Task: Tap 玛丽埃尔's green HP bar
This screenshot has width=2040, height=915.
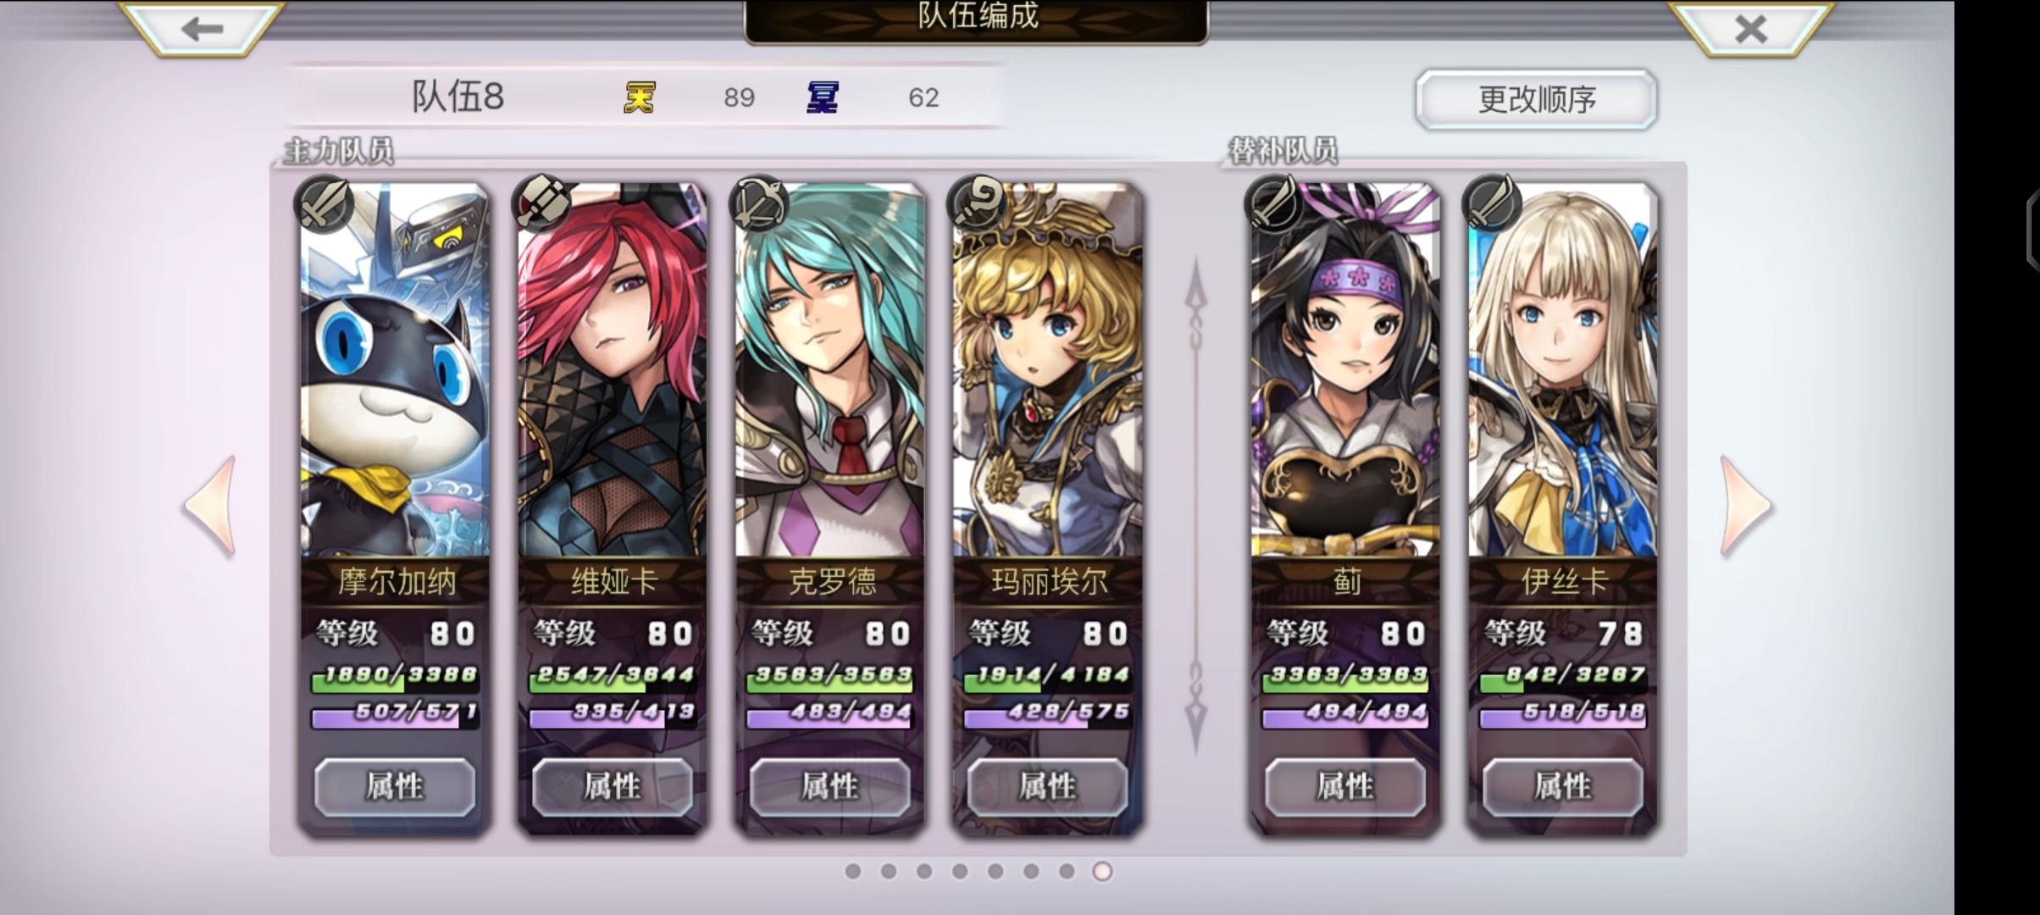Action: click(1047, 678)
